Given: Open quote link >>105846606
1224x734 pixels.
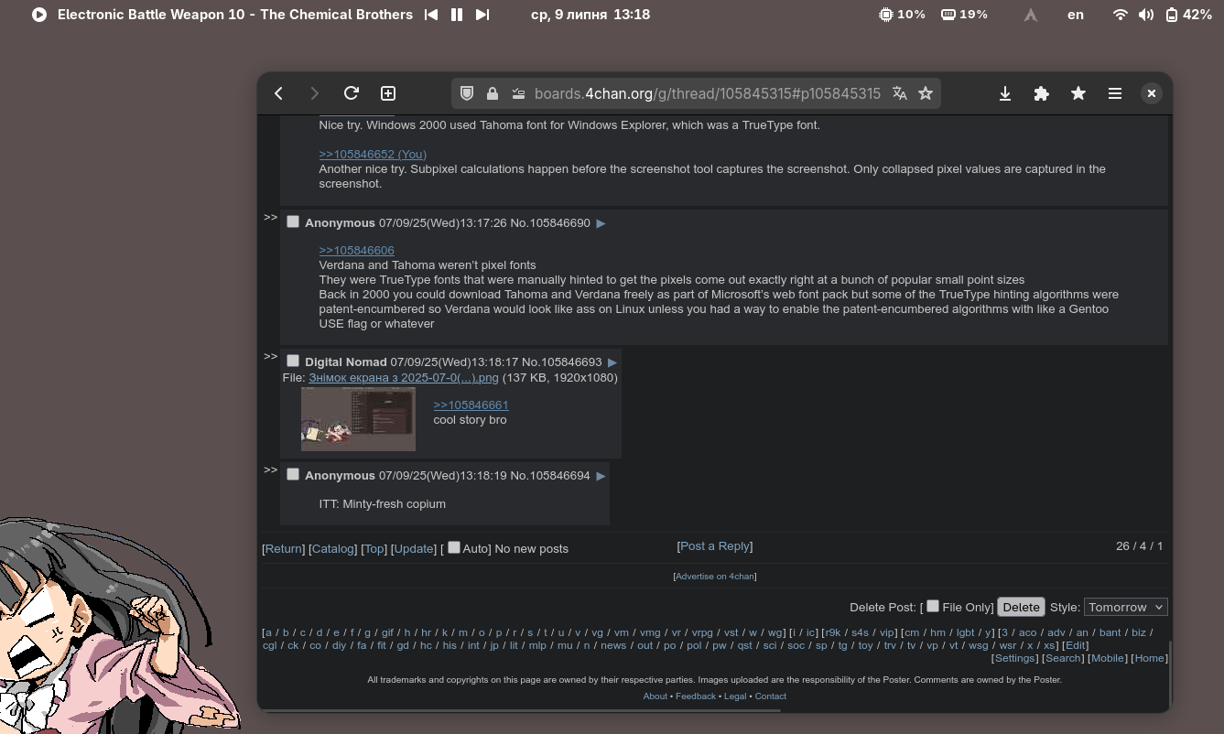Looking at the screenshot, I should (x=356, y=250).
